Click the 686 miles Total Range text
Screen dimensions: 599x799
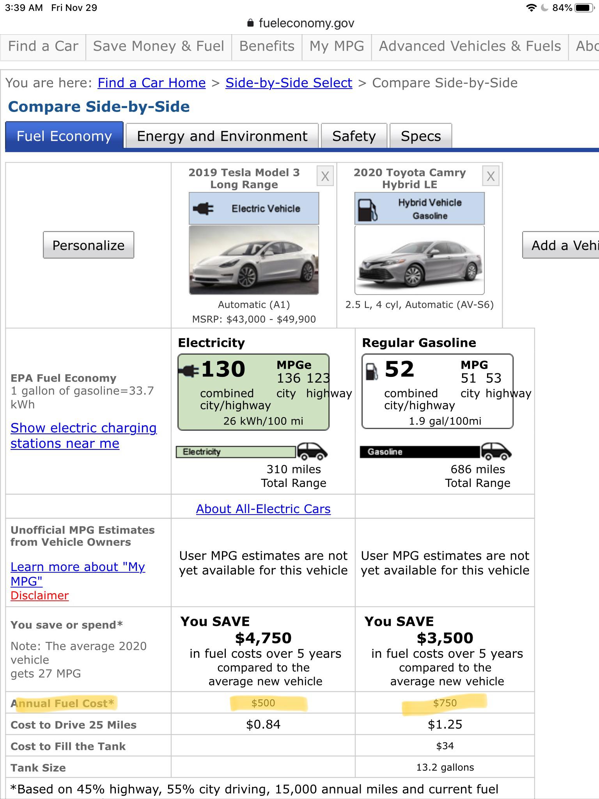coord(478,476)
